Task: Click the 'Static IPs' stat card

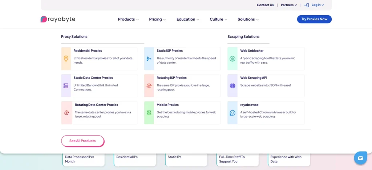Action: 186,159
